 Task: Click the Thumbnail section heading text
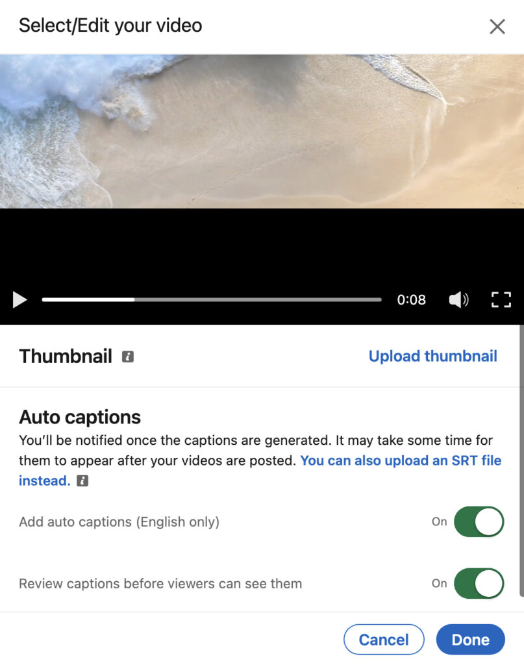point(66,357)
